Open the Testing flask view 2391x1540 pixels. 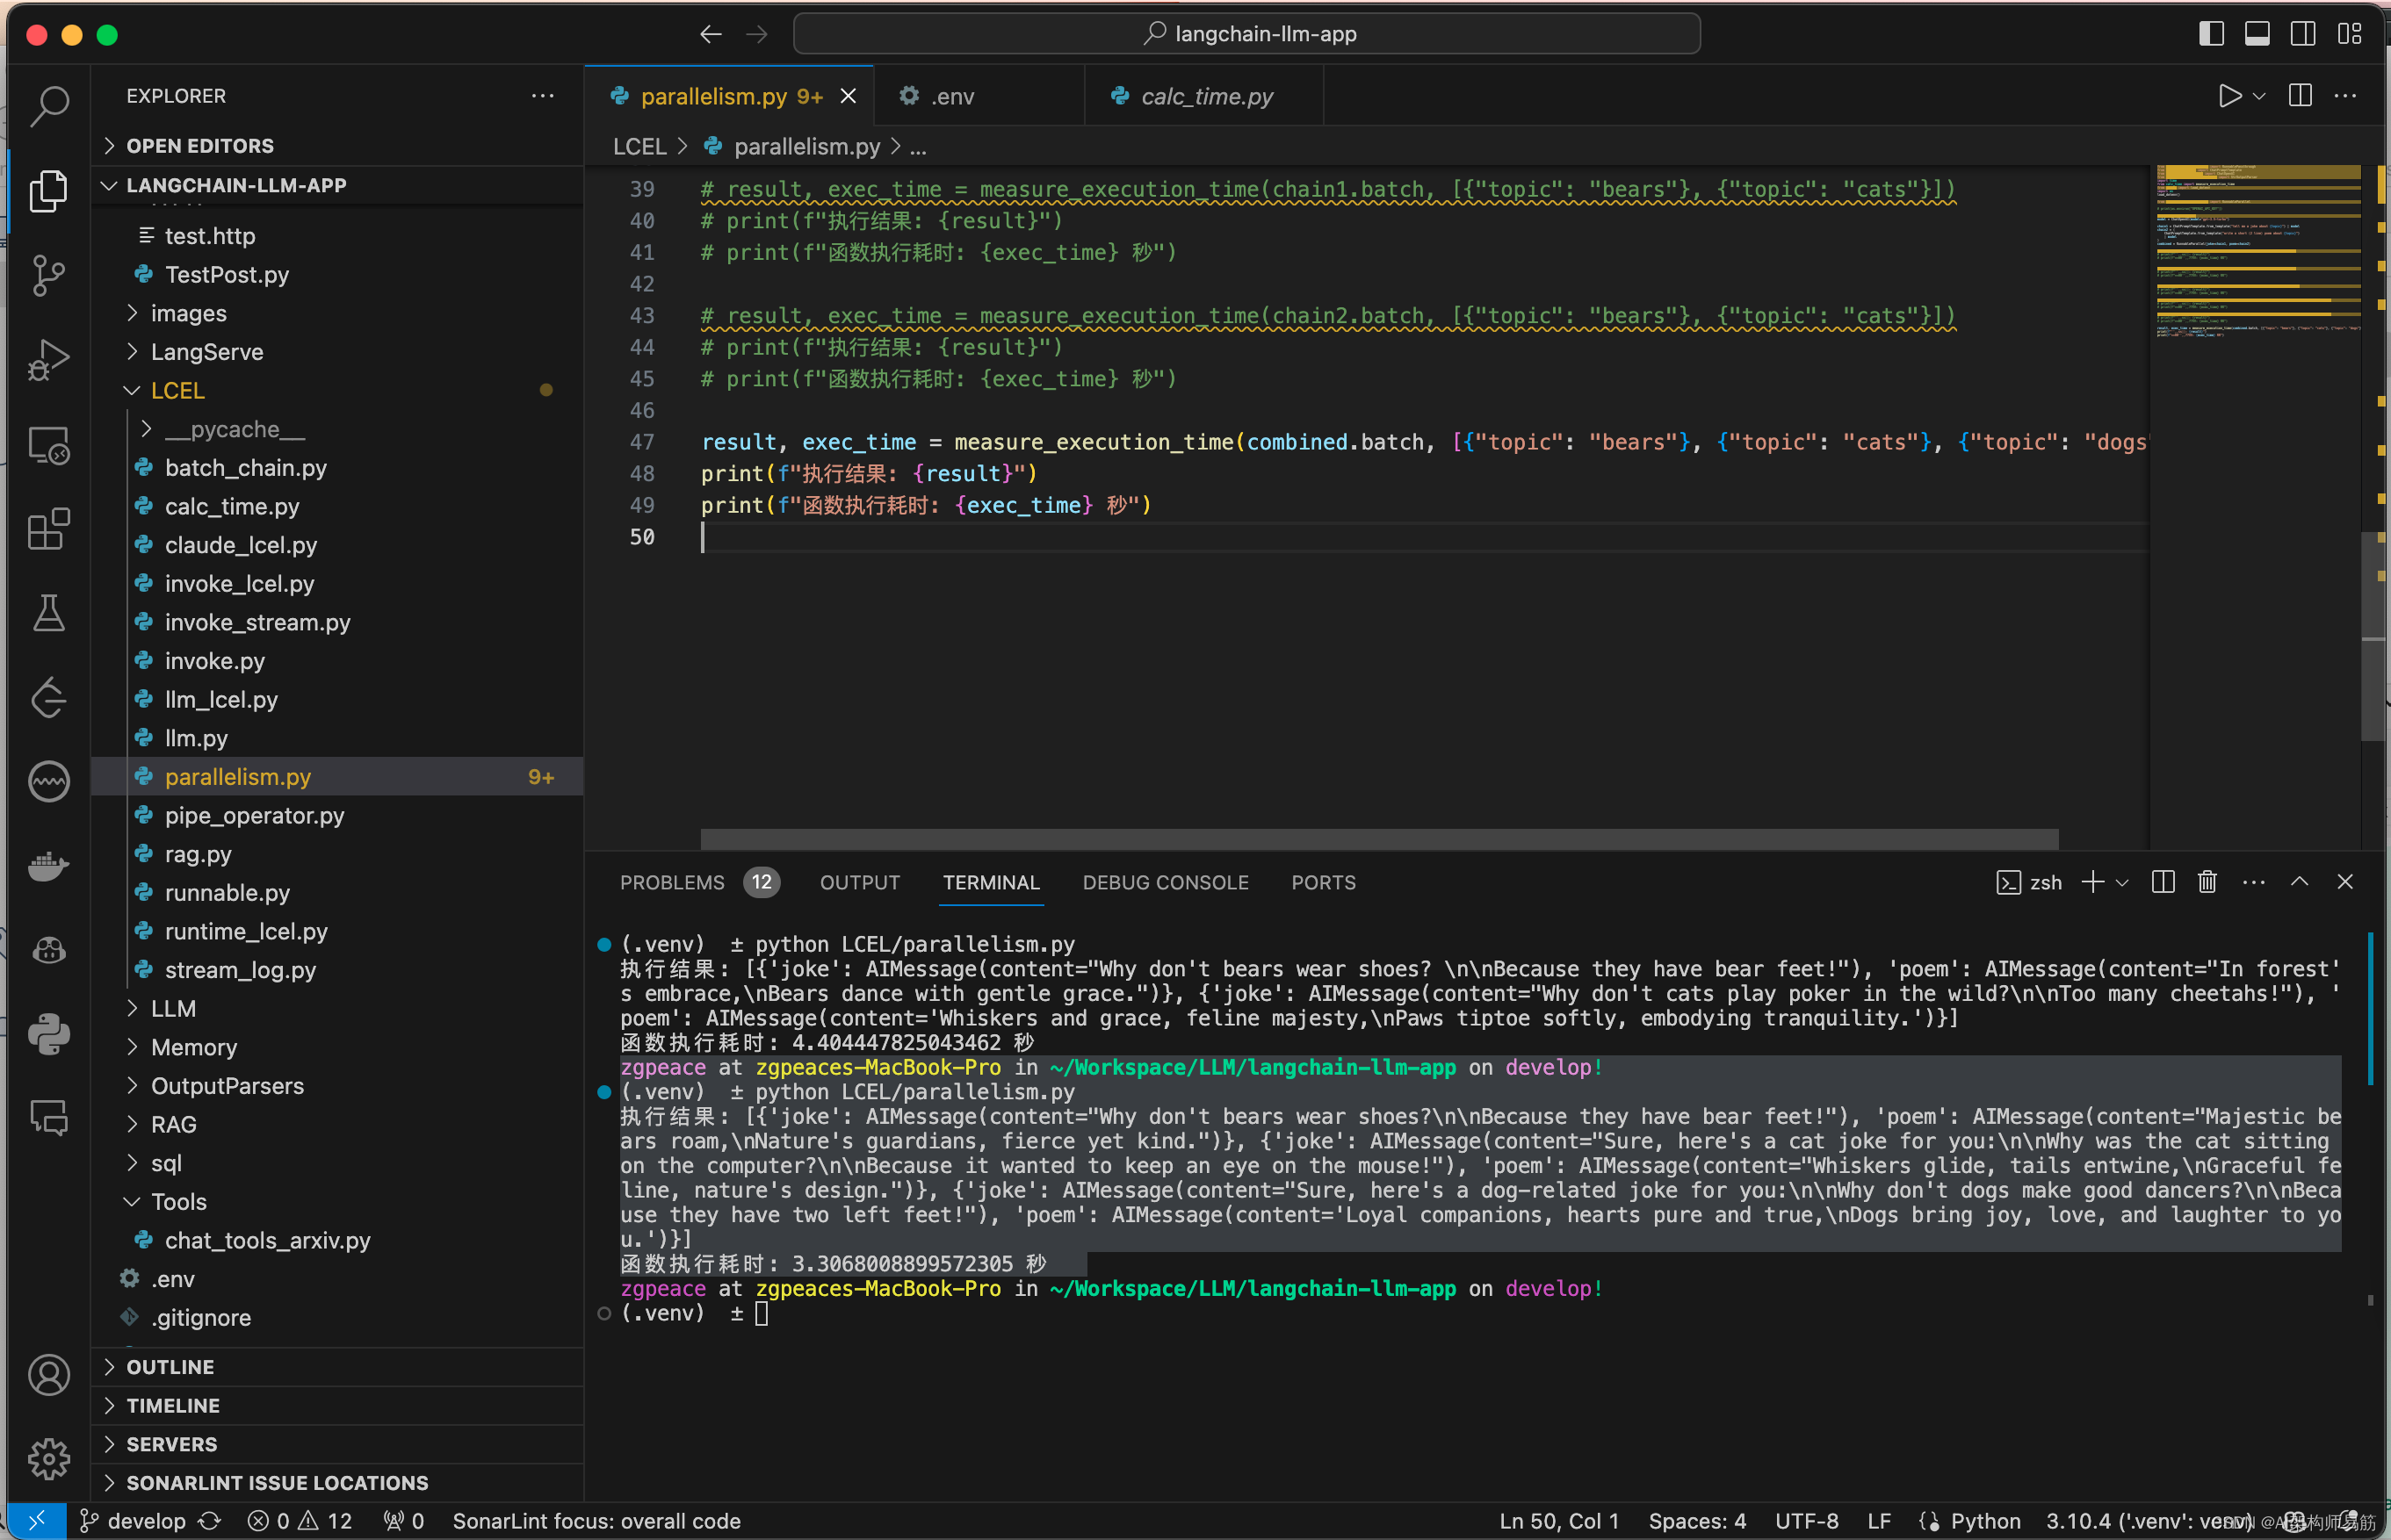point(49,613)
